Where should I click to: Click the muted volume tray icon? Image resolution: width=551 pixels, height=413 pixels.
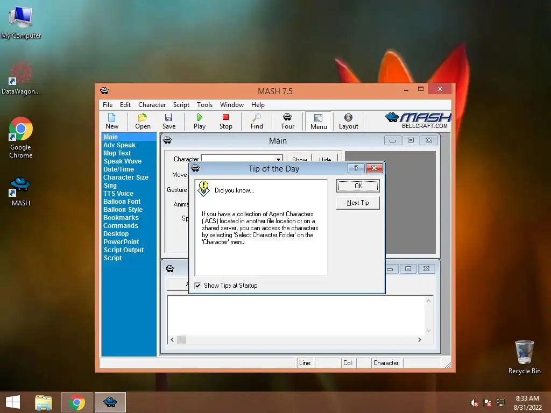click(x=474, y=403)
